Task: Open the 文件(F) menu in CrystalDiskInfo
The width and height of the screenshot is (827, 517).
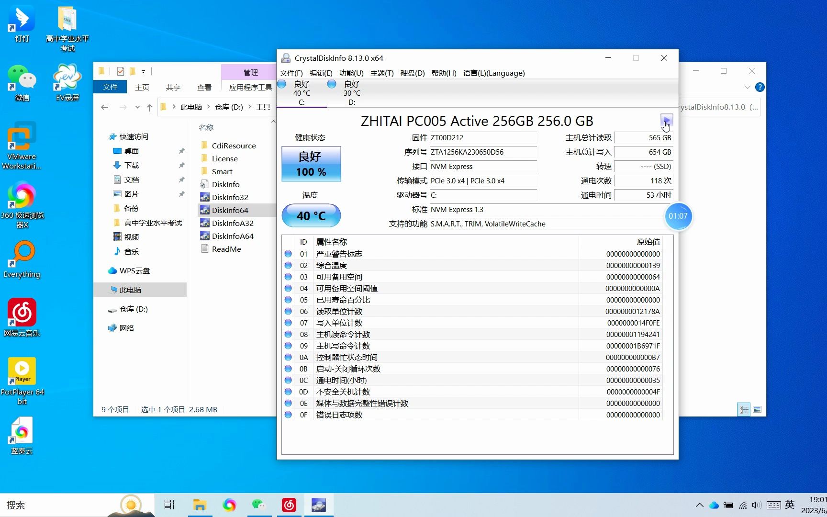Action: tap(291, 73)
